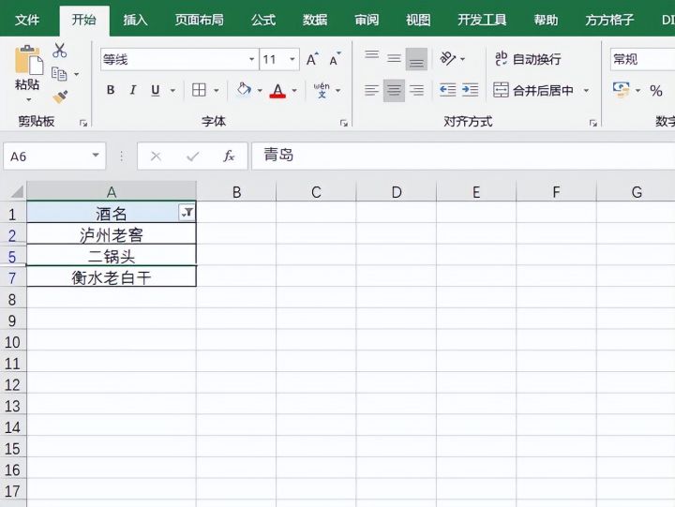Select cell containing 二锅头

112,256
